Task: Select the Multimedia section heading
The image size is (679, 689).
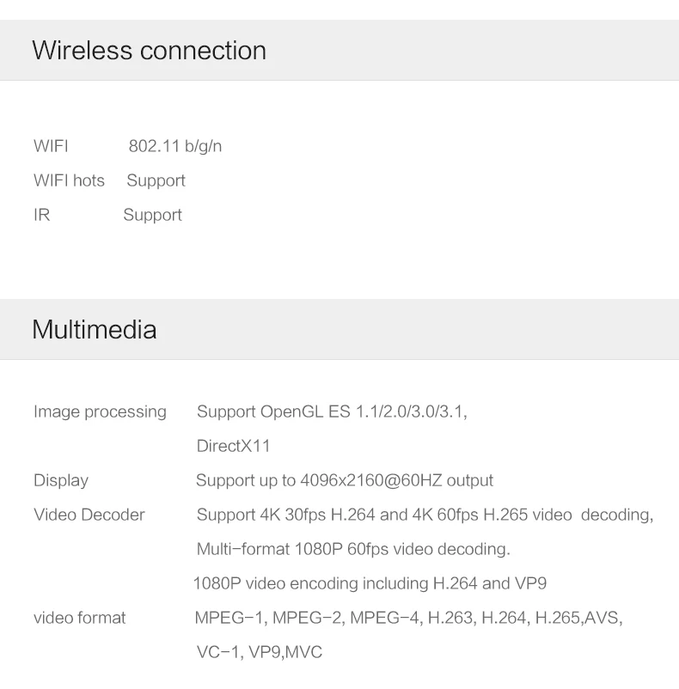Action: click(94, 329)
